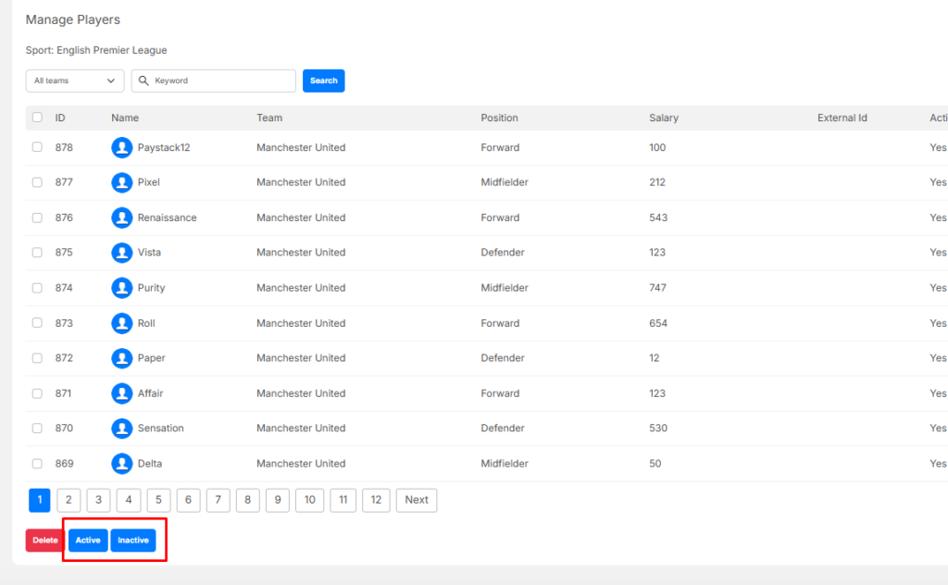
Task: Click the Next pagination button
Action: click(x=417, y=500)
